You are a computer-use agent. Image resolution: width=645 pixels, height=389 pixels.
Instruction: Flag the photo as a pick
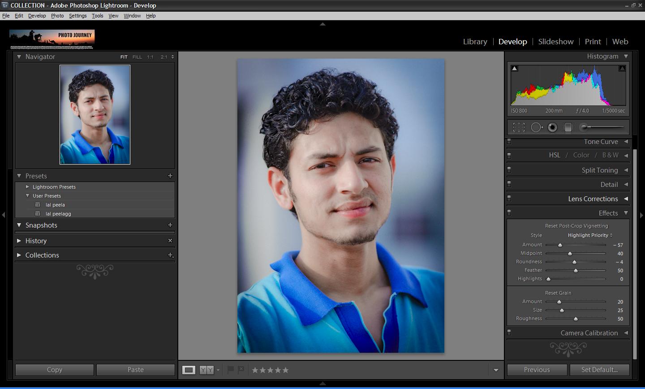[x=231, y=370]
